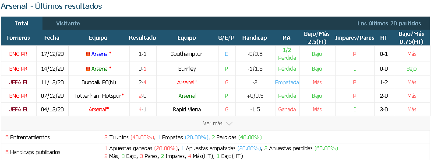434x165 pixels.
Task: Open the Burnley team link
Action: tap(187, 69)
